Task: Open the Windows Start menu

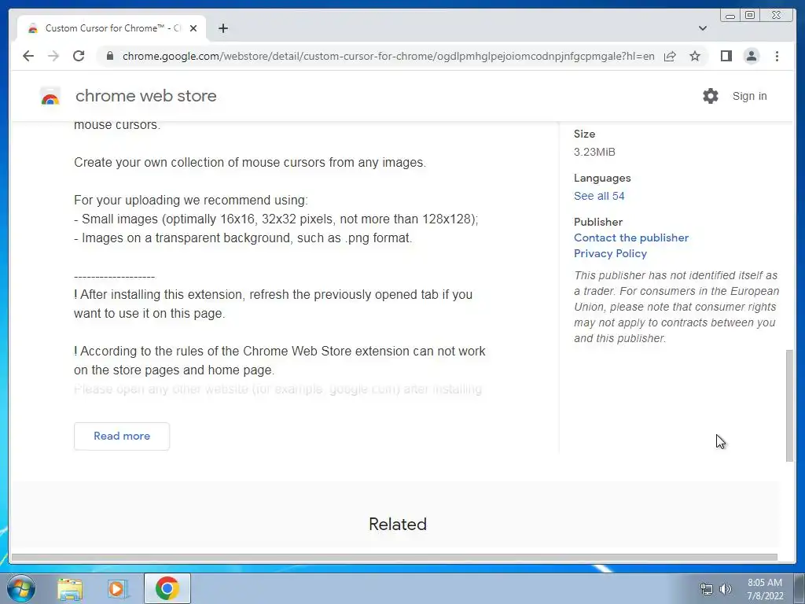Action: (x=20, y=588)
